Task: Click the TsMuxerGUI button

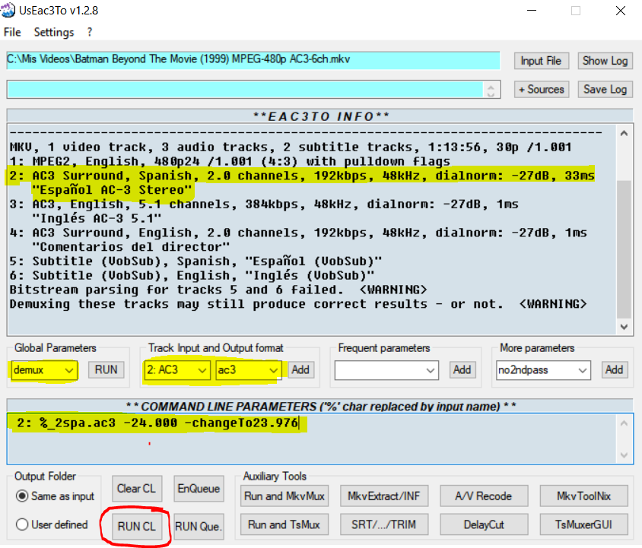Action: click(x=583, y=524)
